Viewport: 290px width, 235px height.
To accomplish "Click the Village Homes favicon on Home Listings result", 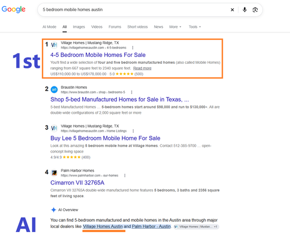I will (x=54, y=128).
